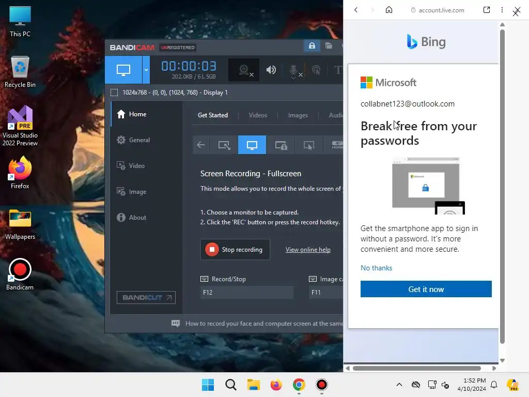Click the vertical scrollbar in side panel
529x397 pixels.
(502, 186)
